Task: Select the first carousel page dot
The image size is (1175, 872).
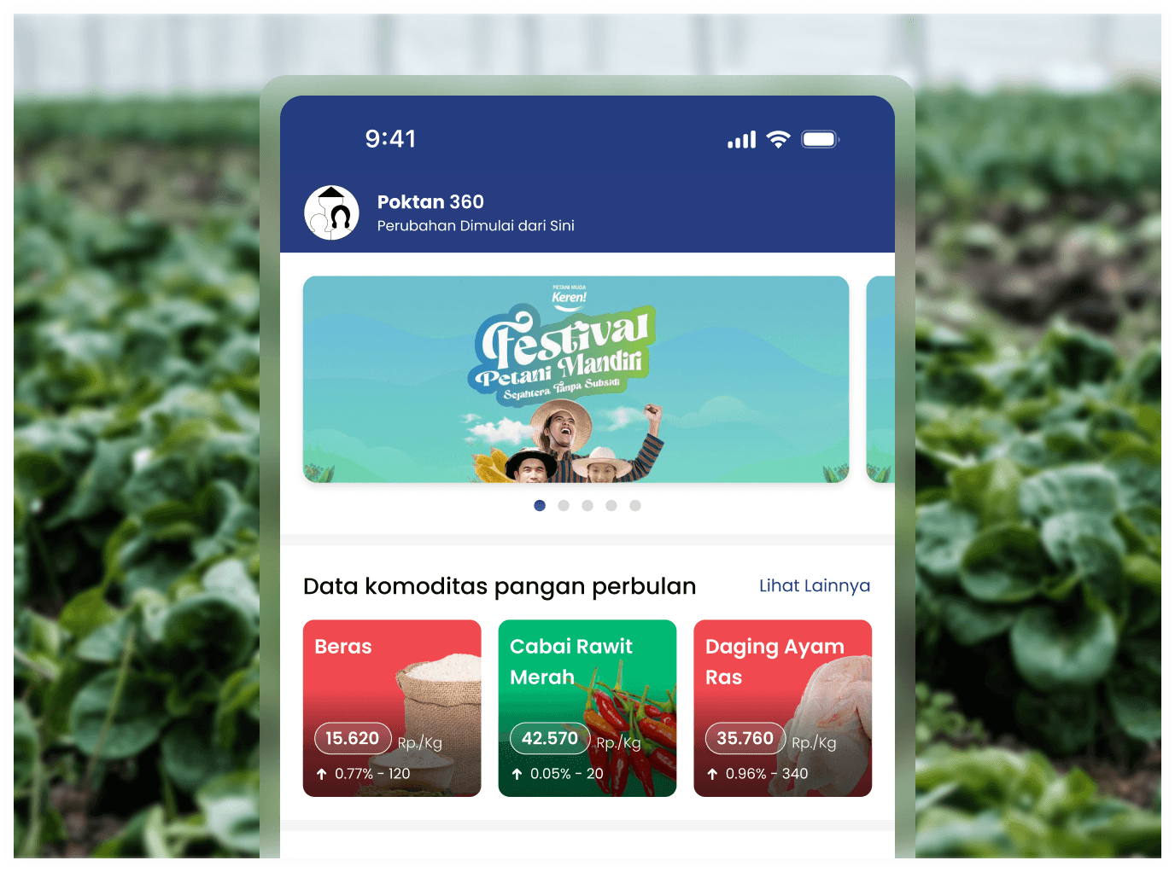Action: pyautogui.click(x=540, y=506)
